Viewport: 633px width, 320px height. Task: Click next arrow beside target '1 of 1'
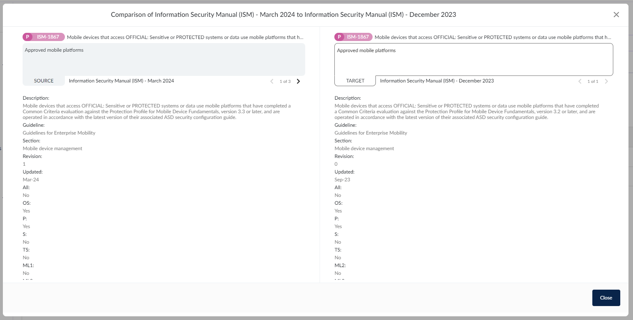click(606, 81)
